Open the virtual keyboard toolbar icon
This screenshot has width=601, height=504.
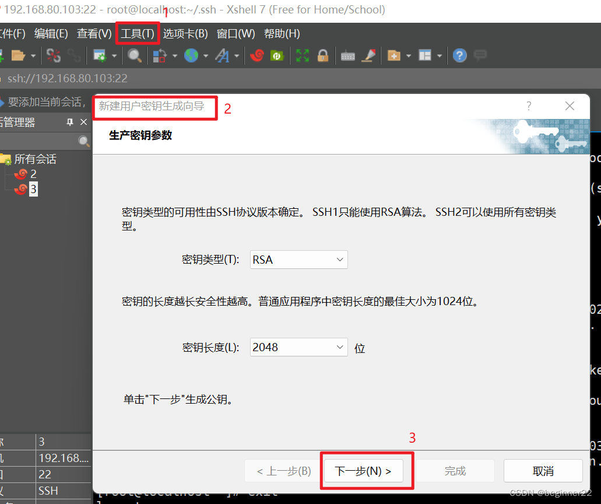click(x=347, y=56)
